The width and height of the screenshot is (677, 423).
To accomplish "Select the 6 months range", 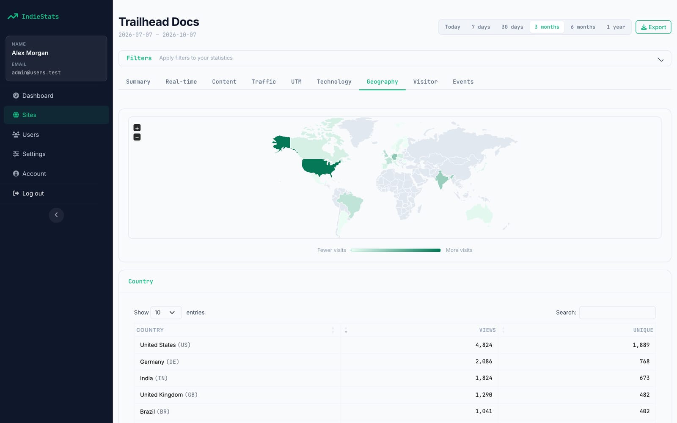I will (583, 27).
